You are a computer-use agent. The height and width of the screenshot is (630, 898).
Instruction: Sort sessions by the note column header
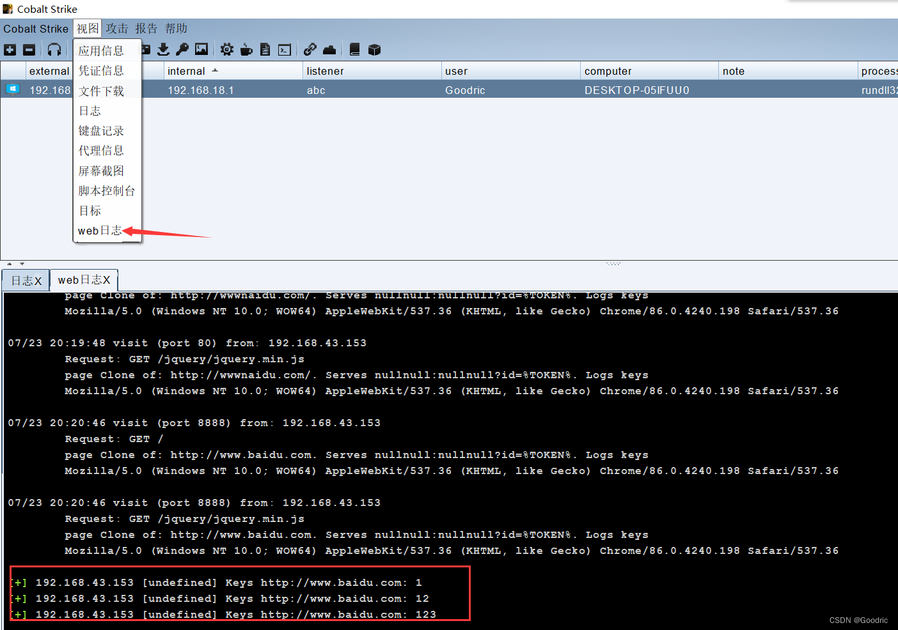pos(788,71)
